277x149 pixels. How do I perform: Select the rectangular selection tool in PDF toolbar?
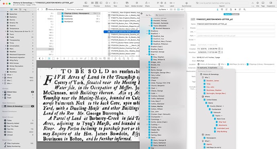53,58
